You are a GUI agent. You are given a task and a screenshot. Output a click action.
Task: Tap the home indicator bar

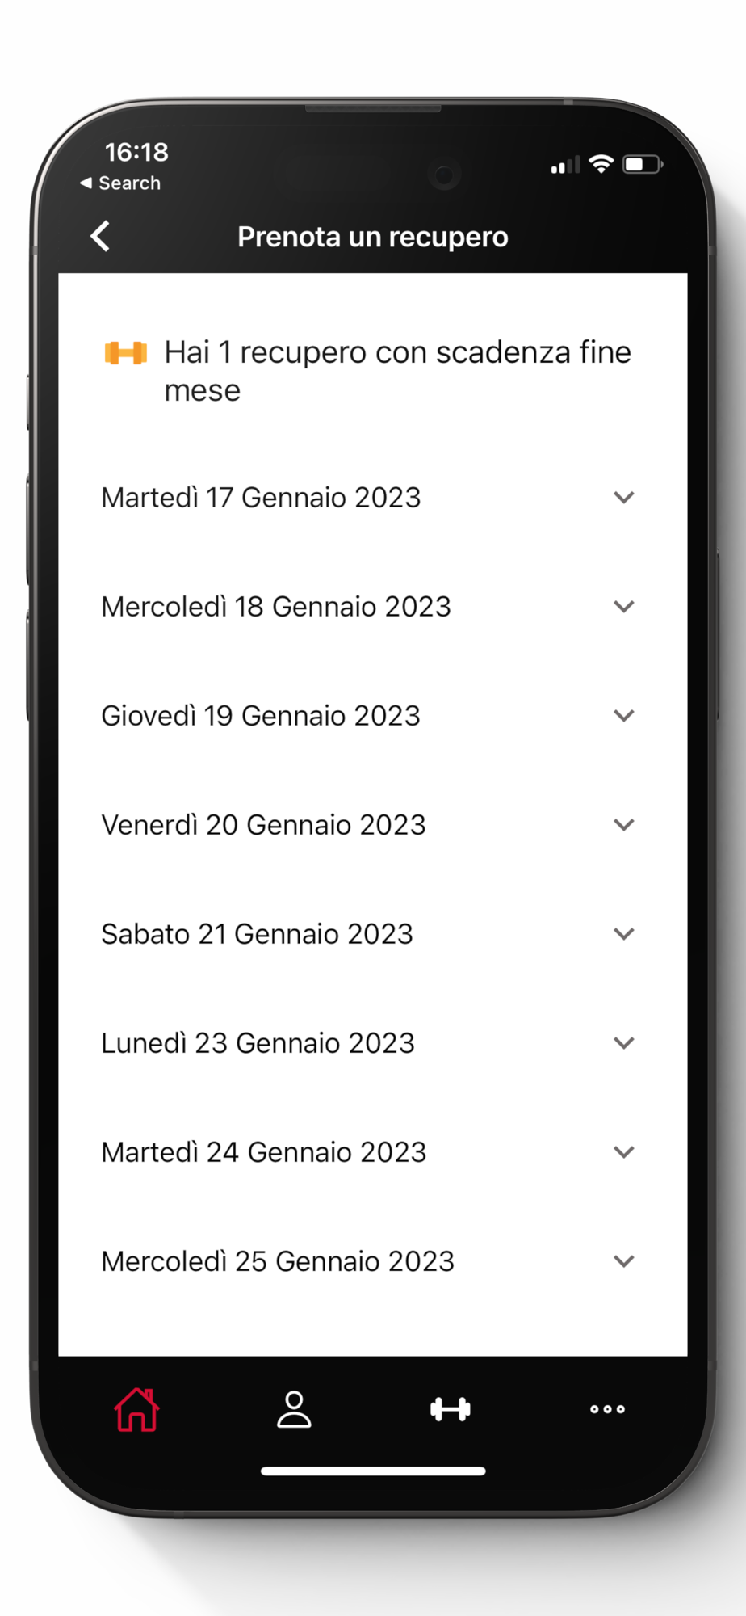373,1471
